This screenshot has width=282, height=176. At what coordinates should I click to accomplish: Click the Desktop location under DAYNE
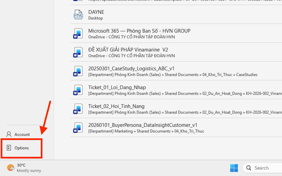(x=95, y=18)
